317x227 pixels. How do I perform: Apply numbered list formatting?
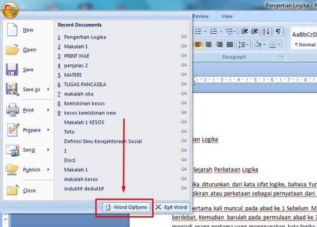pos(213,32)
